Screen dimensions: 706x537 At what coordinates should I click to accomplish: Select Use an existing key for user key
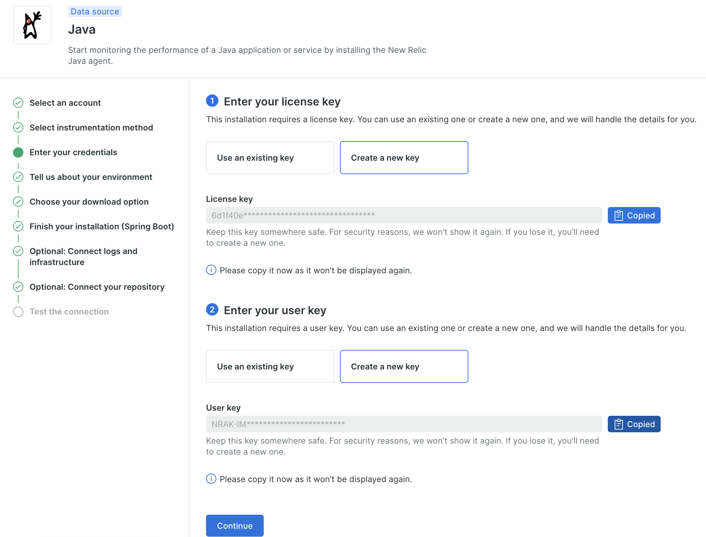click(x=270, y=366)
